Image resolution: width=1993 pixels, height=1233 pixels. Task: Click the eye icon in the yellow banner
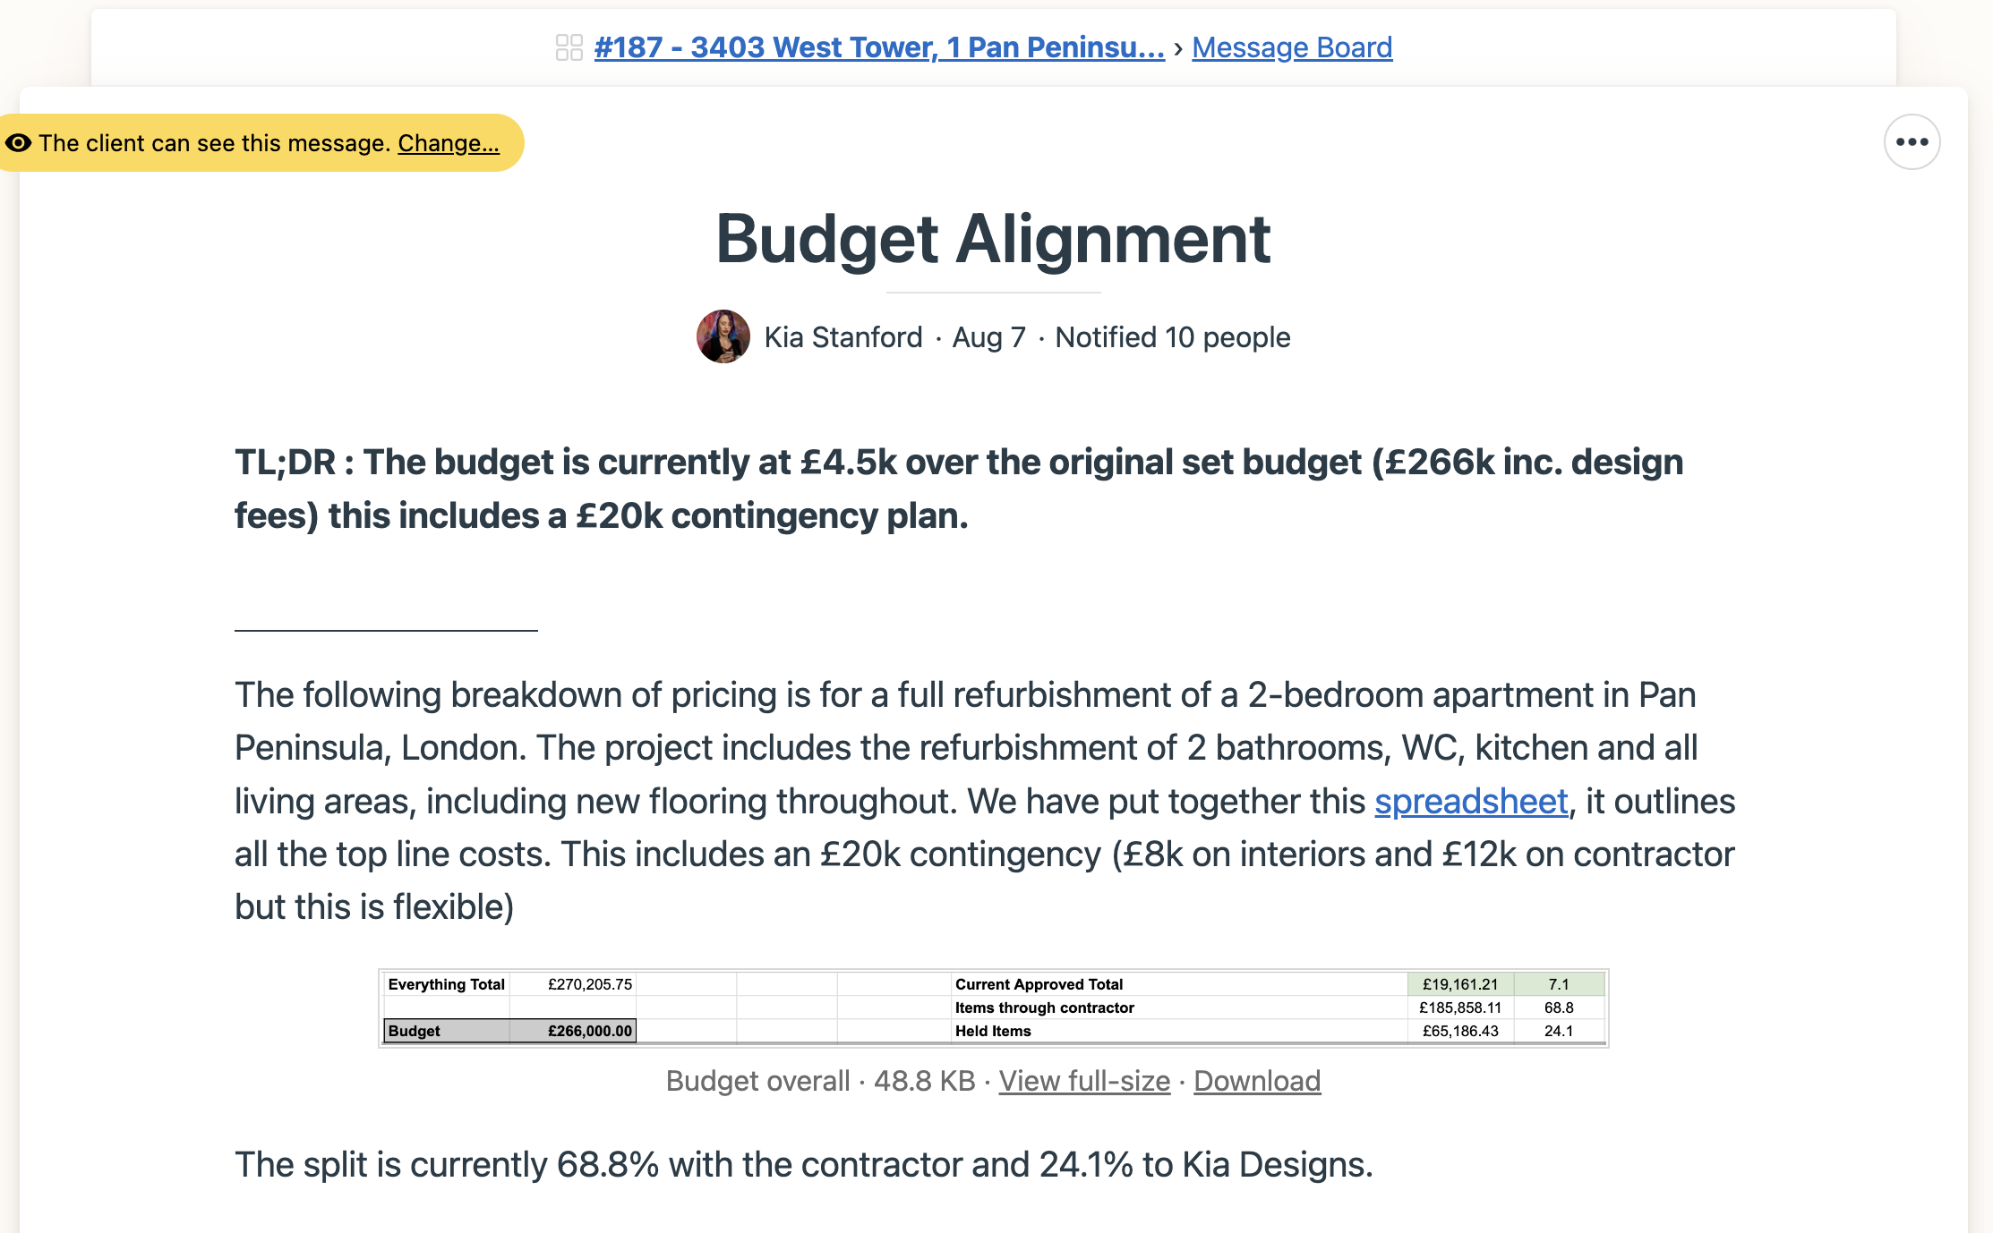click(18, 143)
